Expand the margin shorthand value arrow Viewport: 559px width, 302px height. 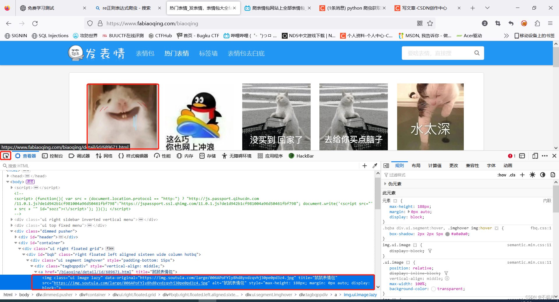409,212
